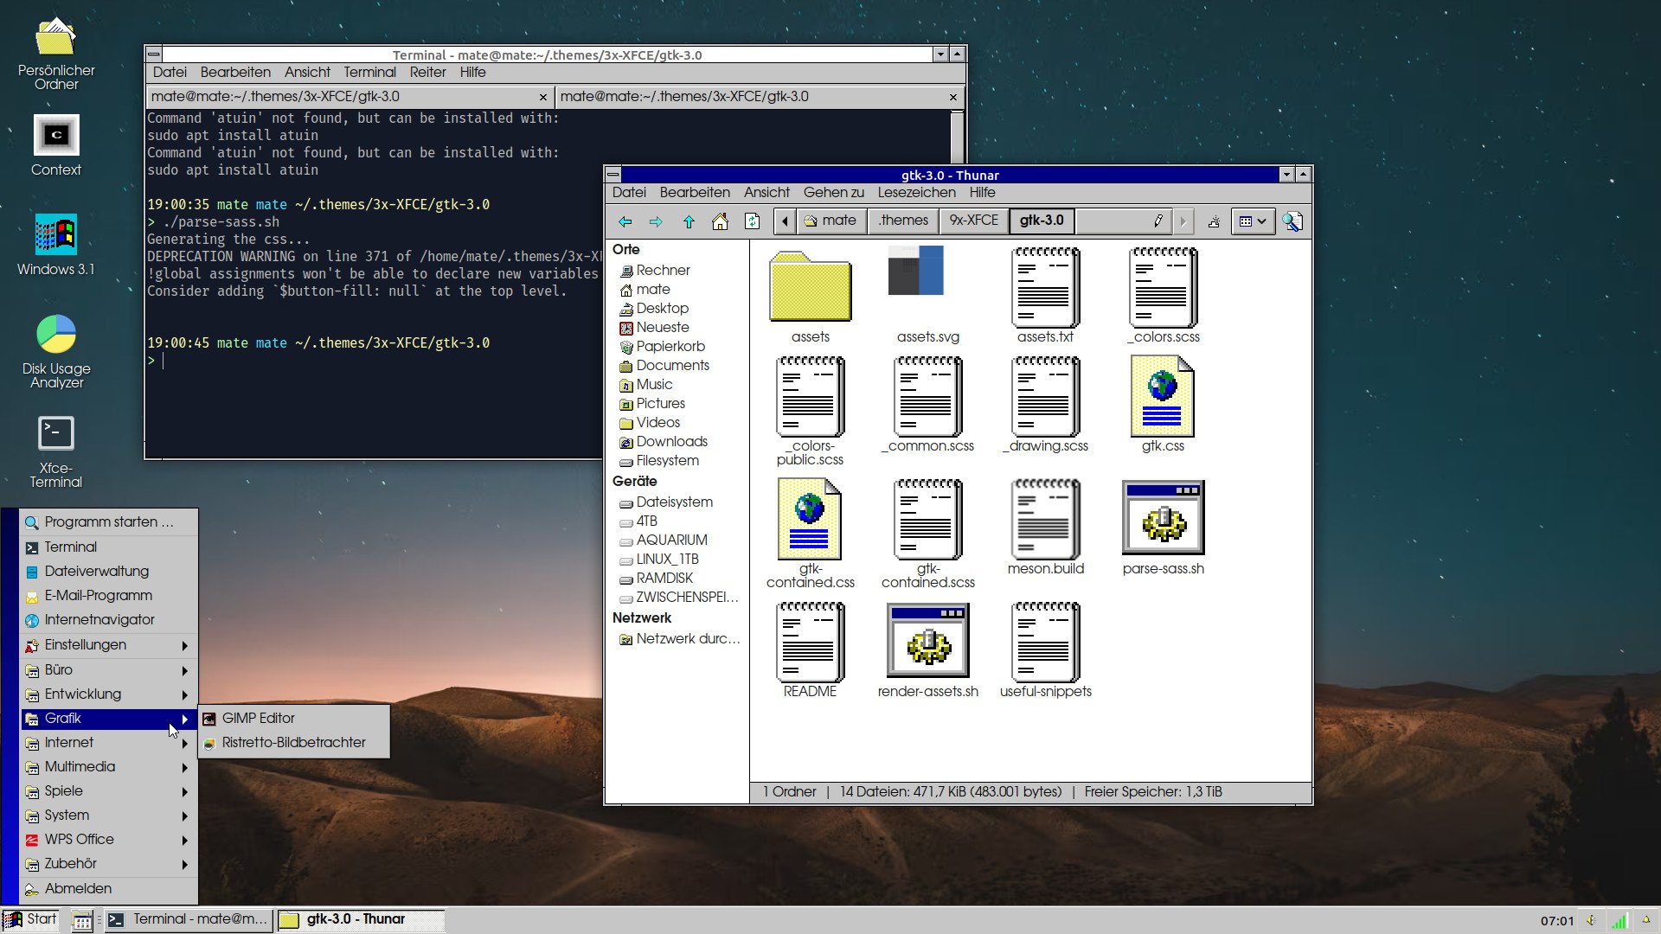This screenshot has width=1661, height=934.
Task: Reload the folder view in Thunar
Action: [x=752, y=221]
